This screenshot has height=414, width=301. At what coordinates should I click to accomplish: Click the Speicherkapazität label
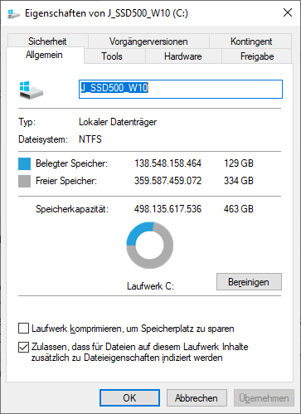[72, 209]
